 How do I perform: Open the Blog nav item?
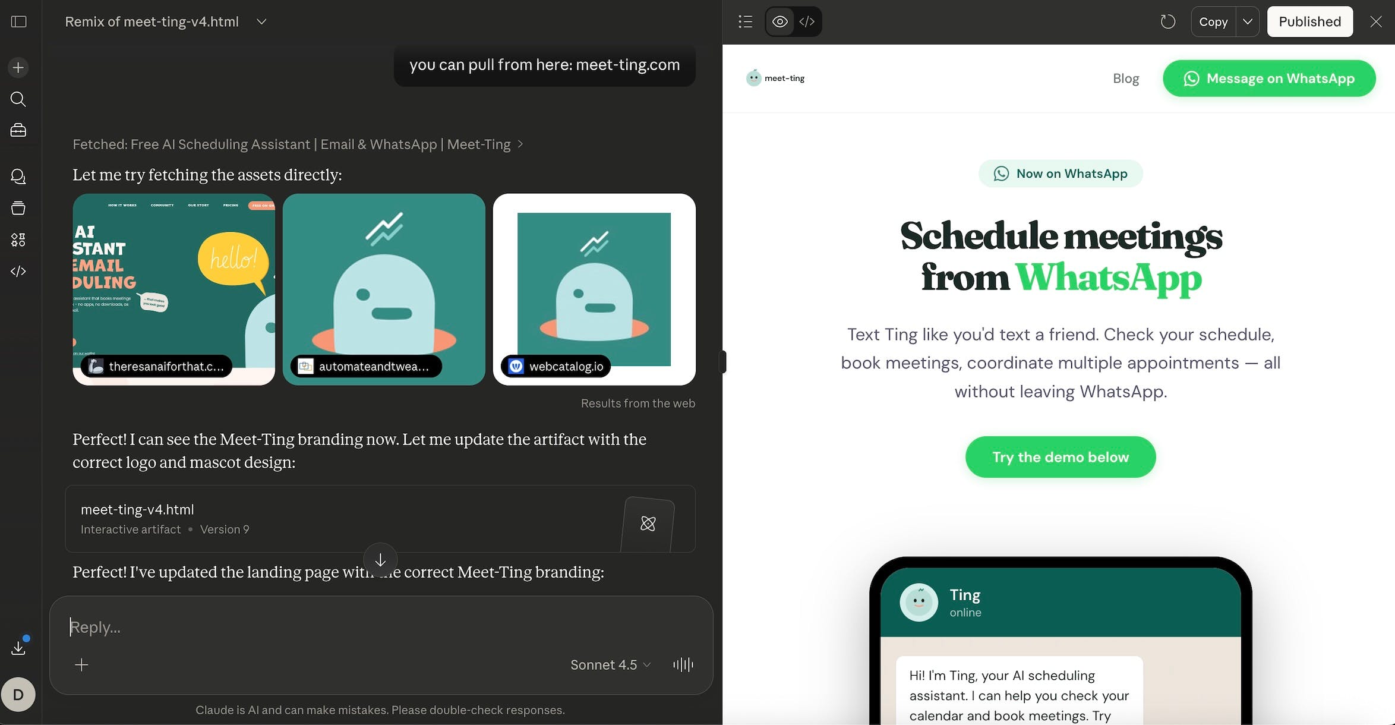pyautogui.click(x=1126, y=78)
